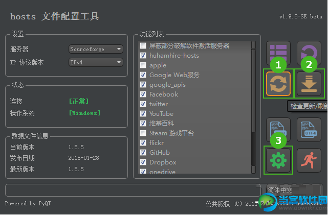Viewport: 328px width, 215px height.
Task: Click the 最新版本 value 1.5.5
Action: [x=76, y=169]
